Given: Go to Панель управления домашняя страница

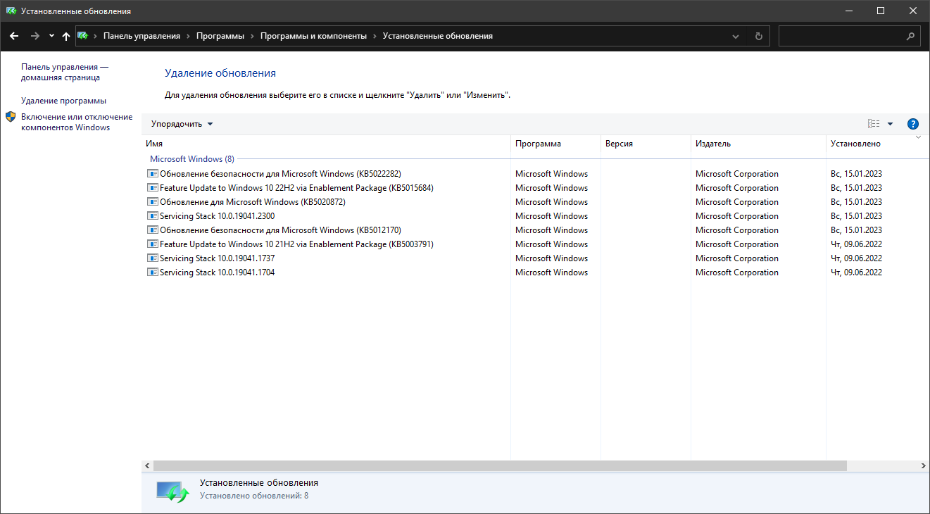Looking at the screenshot, I should pos(64,72).
